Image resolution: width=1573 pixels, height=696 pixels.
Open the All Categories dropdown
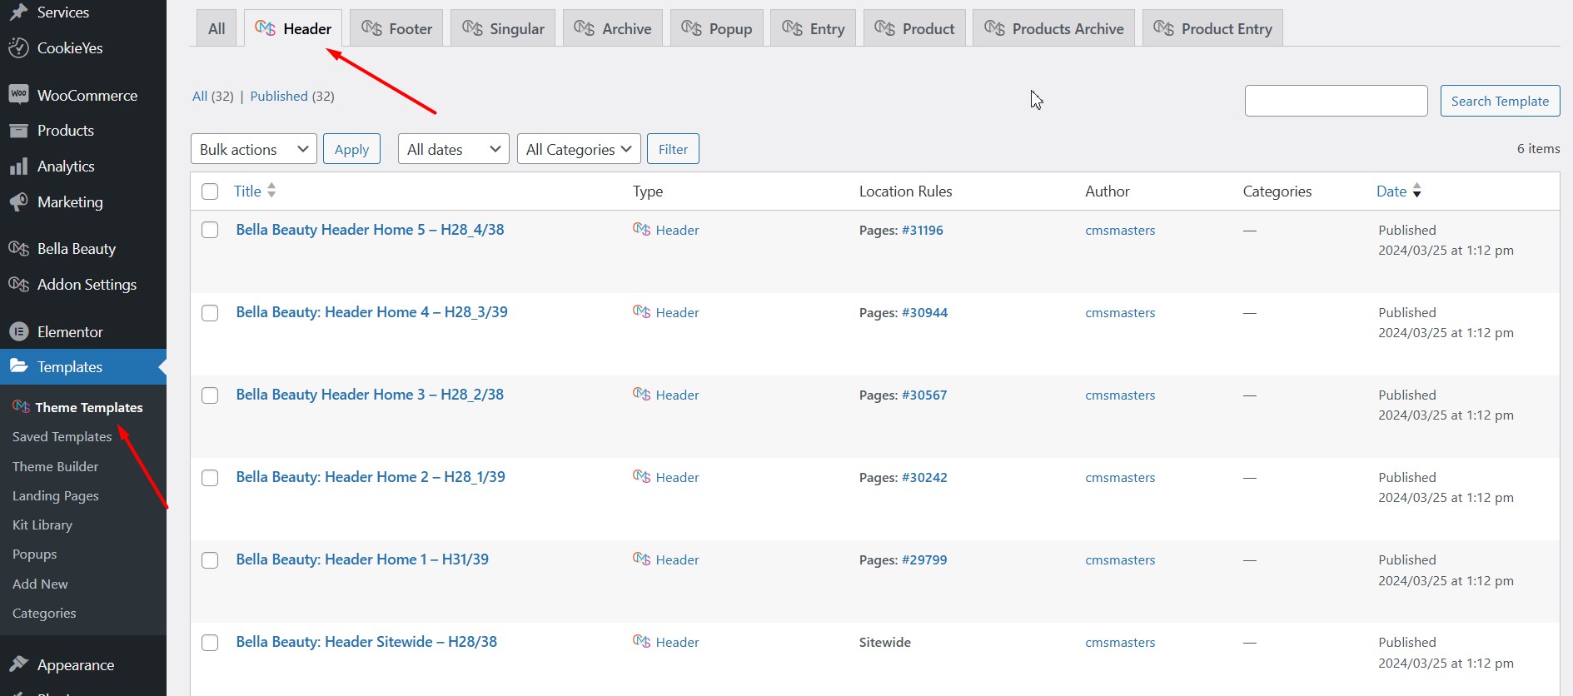point(580,149)
